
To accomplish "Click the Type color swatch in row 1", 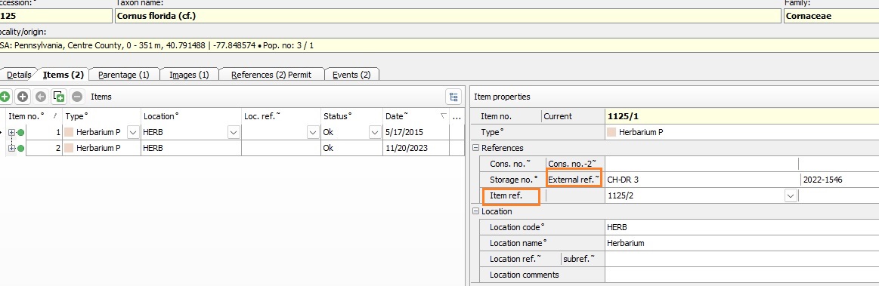I will [69, 133].
